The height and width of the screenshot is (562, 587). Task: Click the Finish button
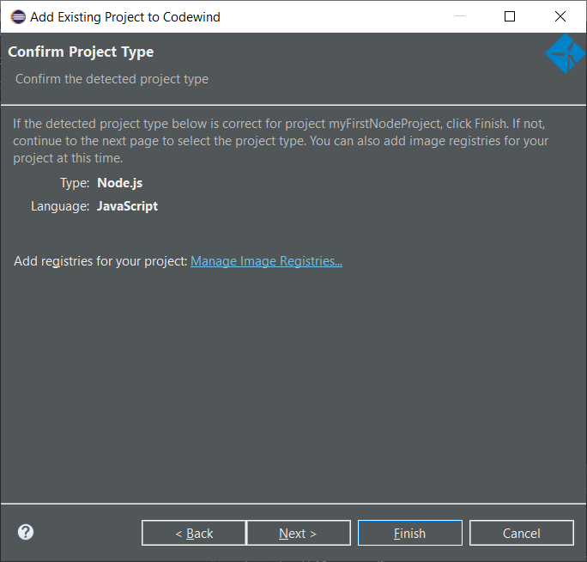pyautogui.click(x=410, y=533)
